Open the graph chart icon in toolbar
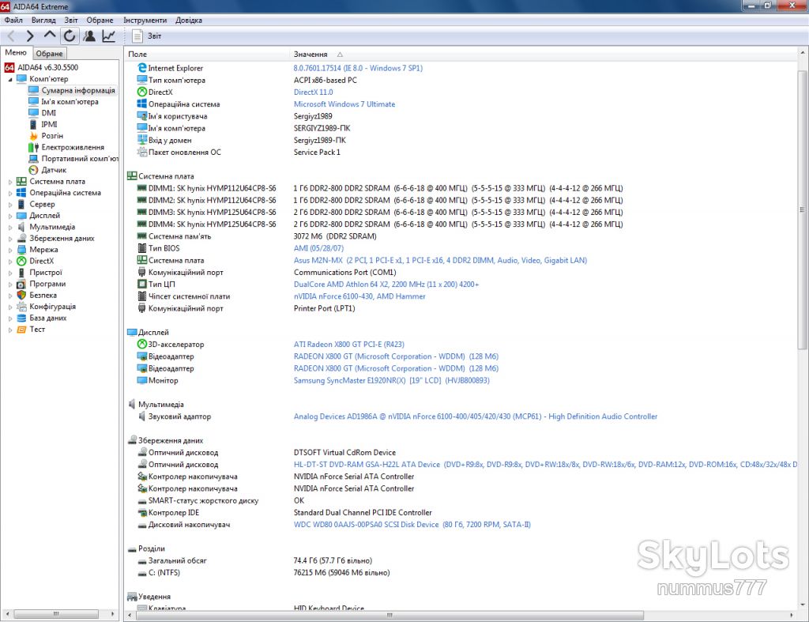The image size is (809, 622). [x=108, y=36]
